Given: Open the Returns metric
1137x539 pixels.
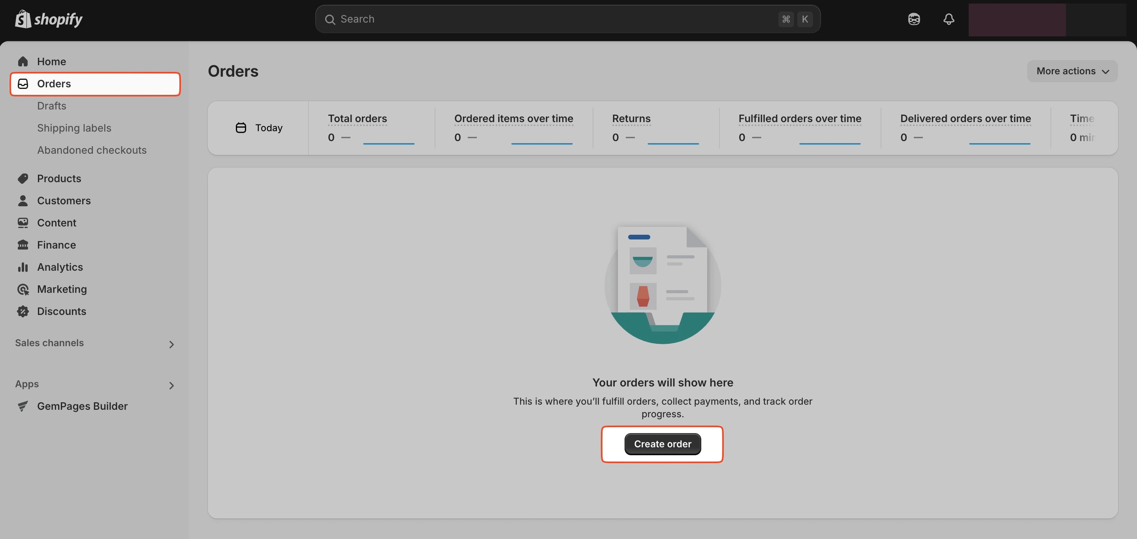Looking at the screenshot, I should tap(655, 128).
